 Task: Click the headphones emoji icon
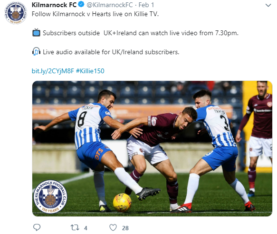click(36, 51)
